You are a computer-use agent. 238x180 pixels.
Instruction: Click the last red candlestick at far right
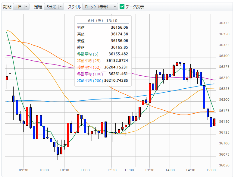(x=214, y=122)
